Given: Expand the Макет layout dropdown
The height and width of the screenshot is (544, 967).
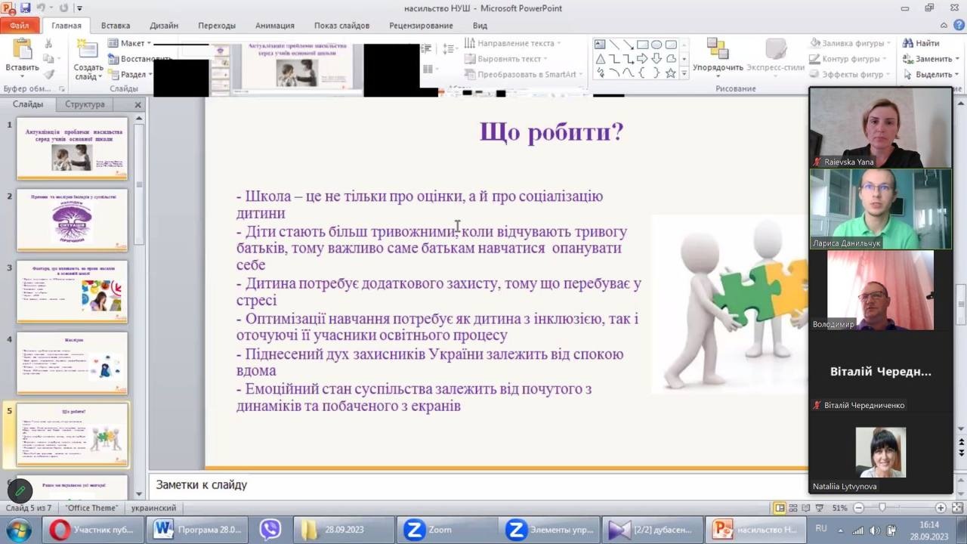Looking at the screenshot, I should [x=130, y=43].
